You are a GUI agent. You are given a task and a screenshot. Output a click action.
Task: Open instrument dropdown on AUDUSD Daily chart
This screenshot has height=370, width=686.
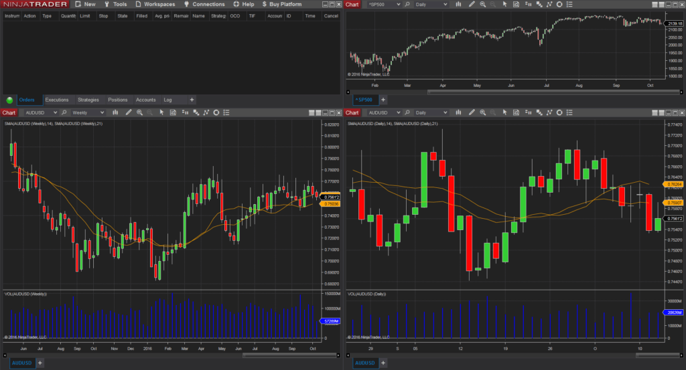pos(384,112)
